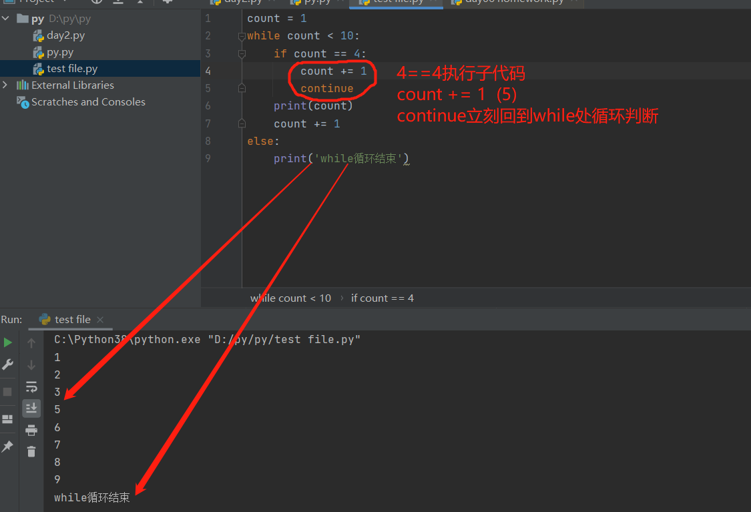This screenshot has height=512, width=751.
Task: Click the Restore Layout icon
Action: coord(8,419)
